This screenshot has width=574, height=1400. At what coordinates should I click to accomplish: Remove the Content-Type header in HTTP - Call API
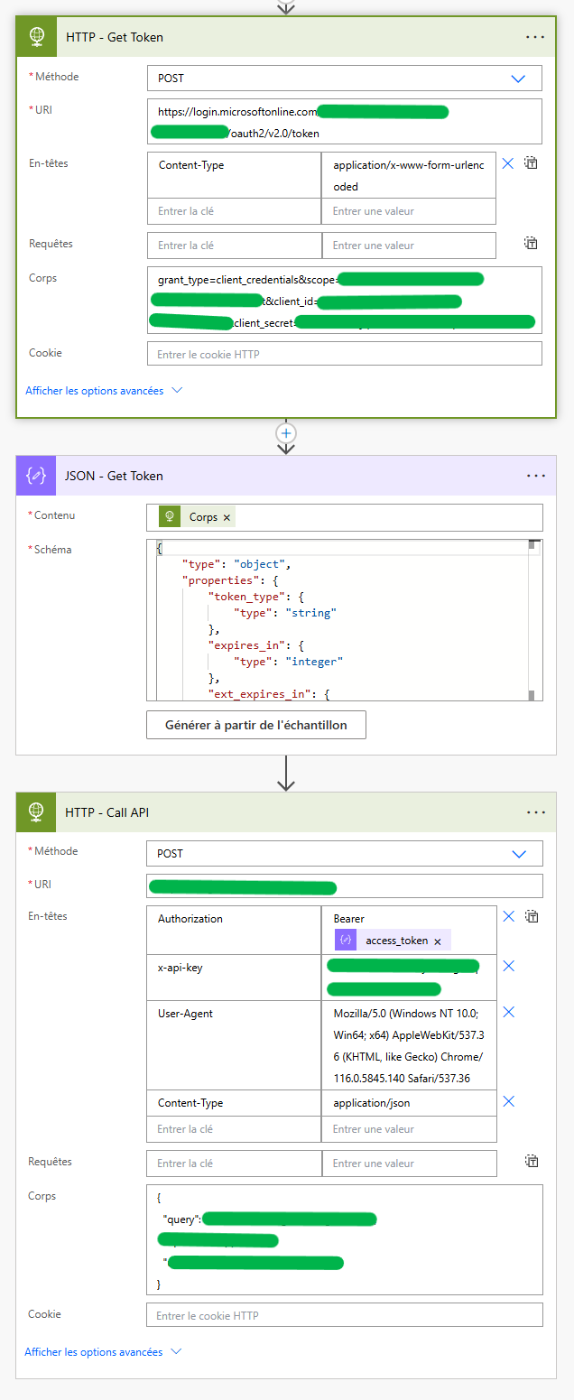tap(507, 1100)
